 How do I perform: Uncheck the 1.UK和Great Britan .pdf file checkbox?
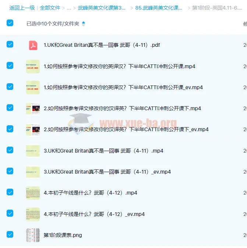pos(10,44)
